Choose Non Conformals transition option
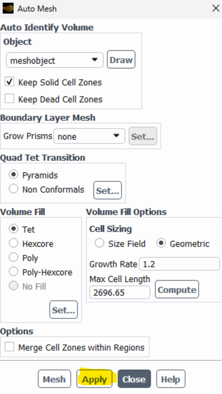Image resolution: width=222 pixels, height=394 pixels. coord(14,189)
